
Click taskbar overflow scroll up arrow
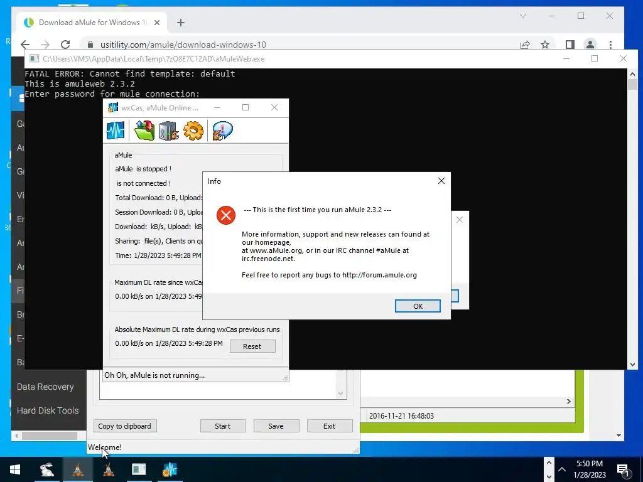point(549,463)
